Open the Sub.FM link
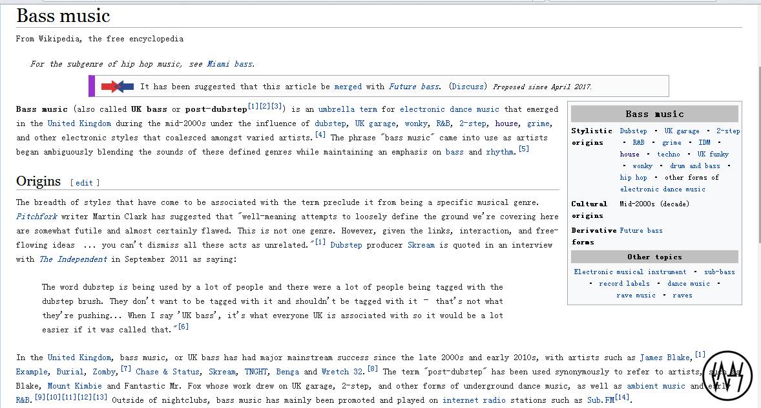Image resolution: width=761 pixels, height=408 pixels. pyautogui.click(x=601, y=401)
